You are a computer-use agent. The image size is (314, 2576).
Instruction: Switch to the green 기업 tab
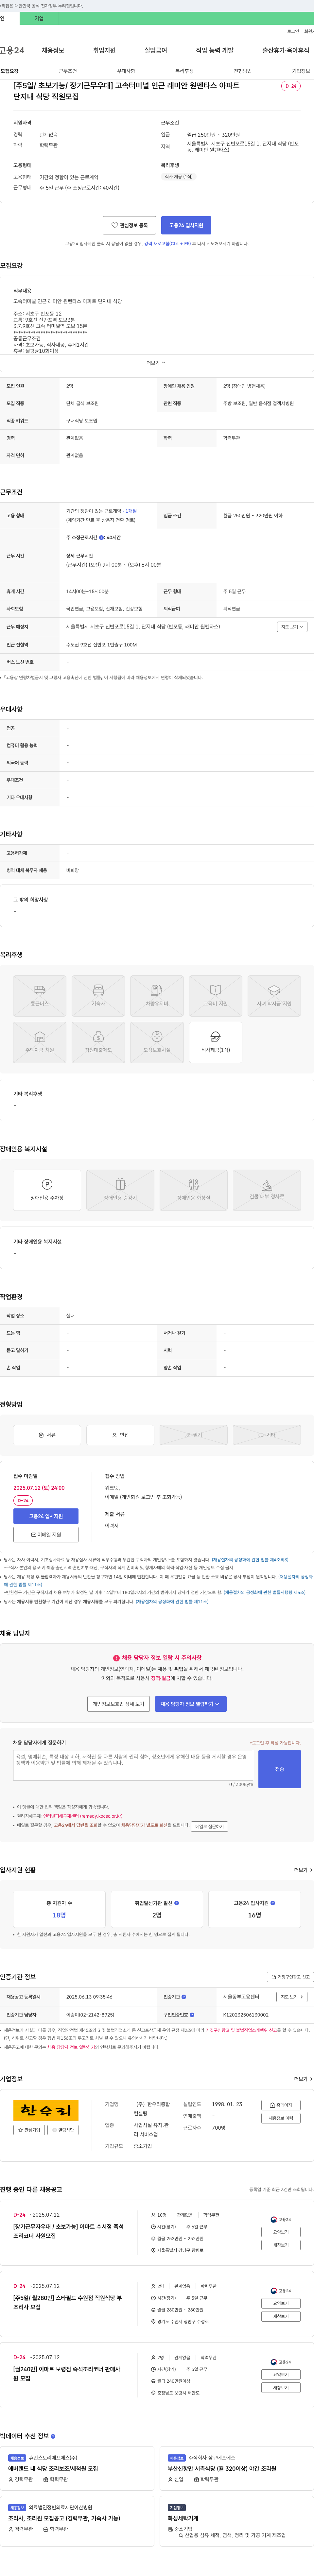(x=39, y=18)
